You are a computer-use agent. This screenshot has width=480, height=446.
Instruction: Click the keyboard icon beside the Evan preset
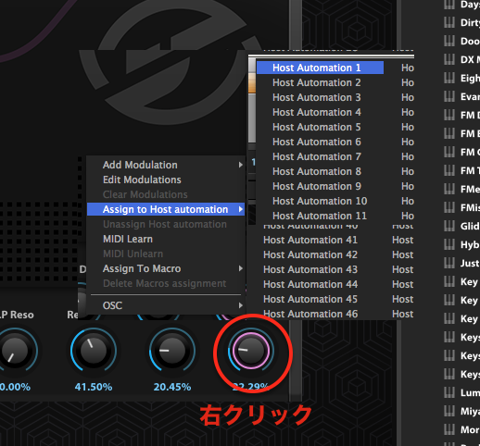449,96
